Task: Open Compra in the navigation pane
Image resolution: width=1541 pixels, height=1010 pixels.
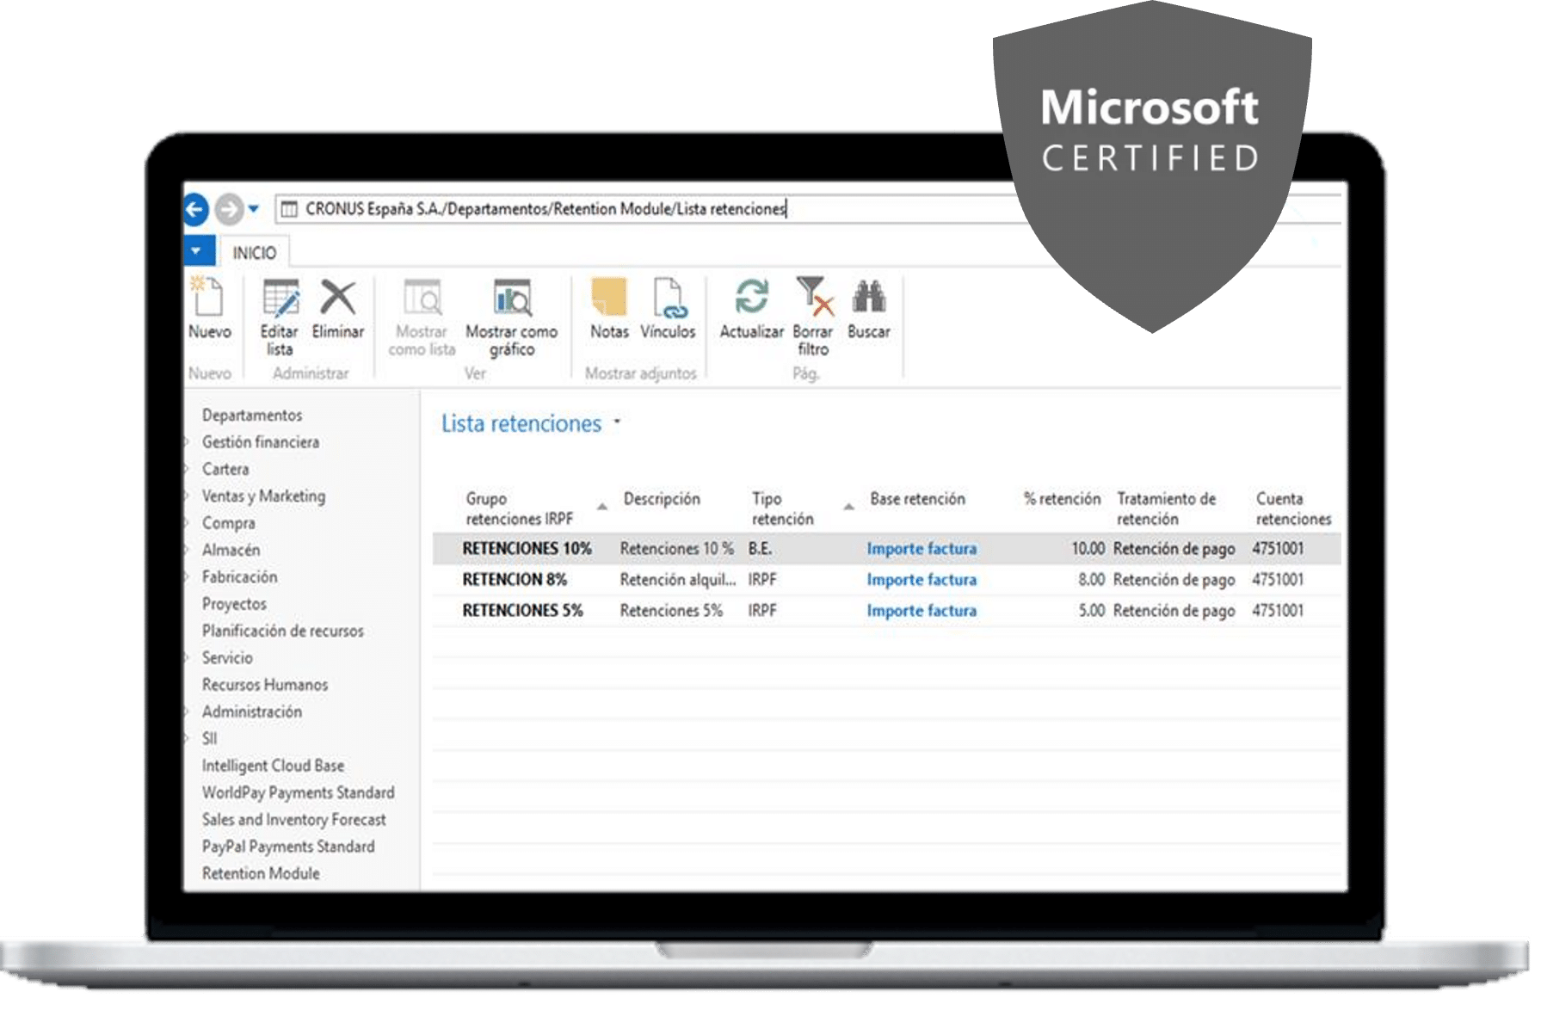Action: 228,523
